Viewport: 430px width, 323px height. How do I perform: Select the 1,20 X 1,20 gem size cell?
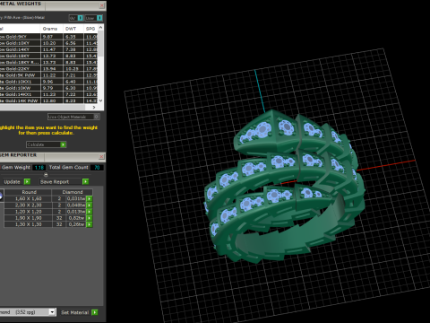[29, 212]
